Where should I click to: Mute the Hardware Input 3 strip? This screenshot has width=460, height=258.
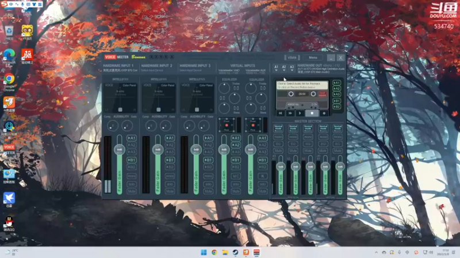tap(209, 190)
